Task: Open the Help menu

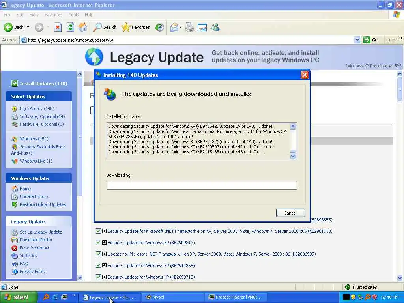Action: (x=89, y=15)
